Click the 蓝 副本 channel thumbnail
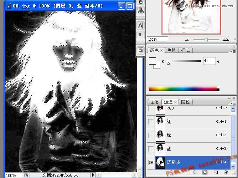Screen dimensions: 238x178 point(160,163)
